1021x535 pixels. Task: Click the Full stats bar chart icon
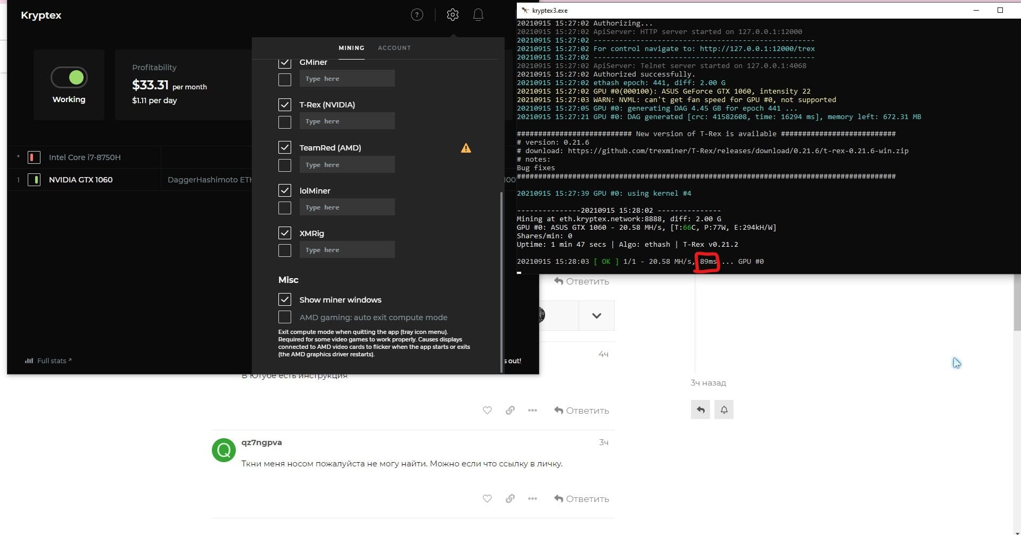[x=29, y=361]
